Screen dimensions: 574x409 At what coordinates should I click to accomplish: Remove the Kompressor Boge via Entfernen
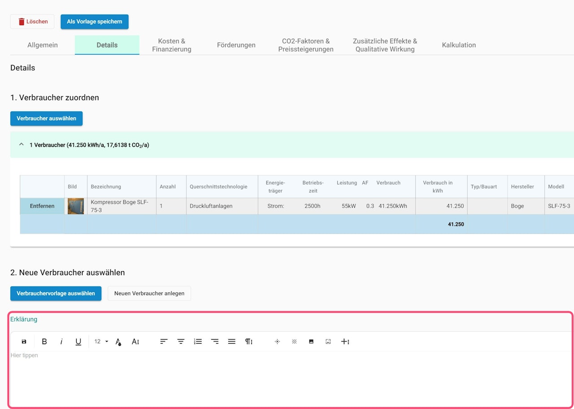coord(42,206)
